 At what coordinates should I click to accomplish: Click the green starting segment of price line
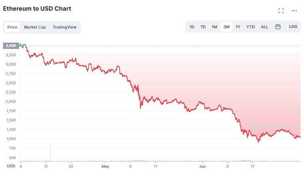pos(22,45)
